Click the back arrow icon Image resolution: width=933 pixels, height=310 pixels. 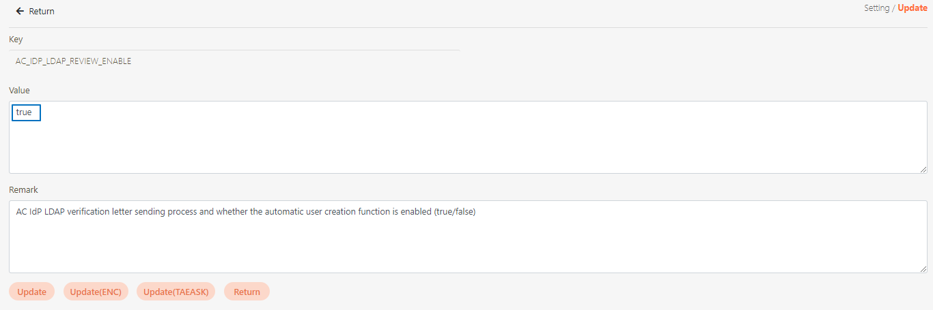click(x=20, y=12)
